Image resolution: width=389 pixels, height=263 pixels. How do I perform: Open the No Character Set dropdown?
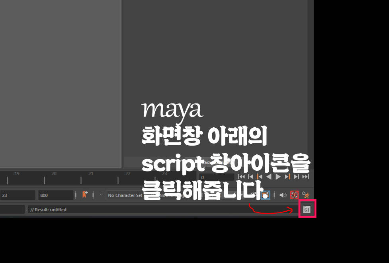pos(125,195)
